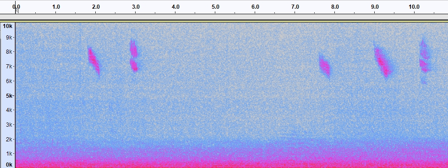
Task: Start quick-play at the 3.0 timeline mark
Action: click(x=136, y=6)
